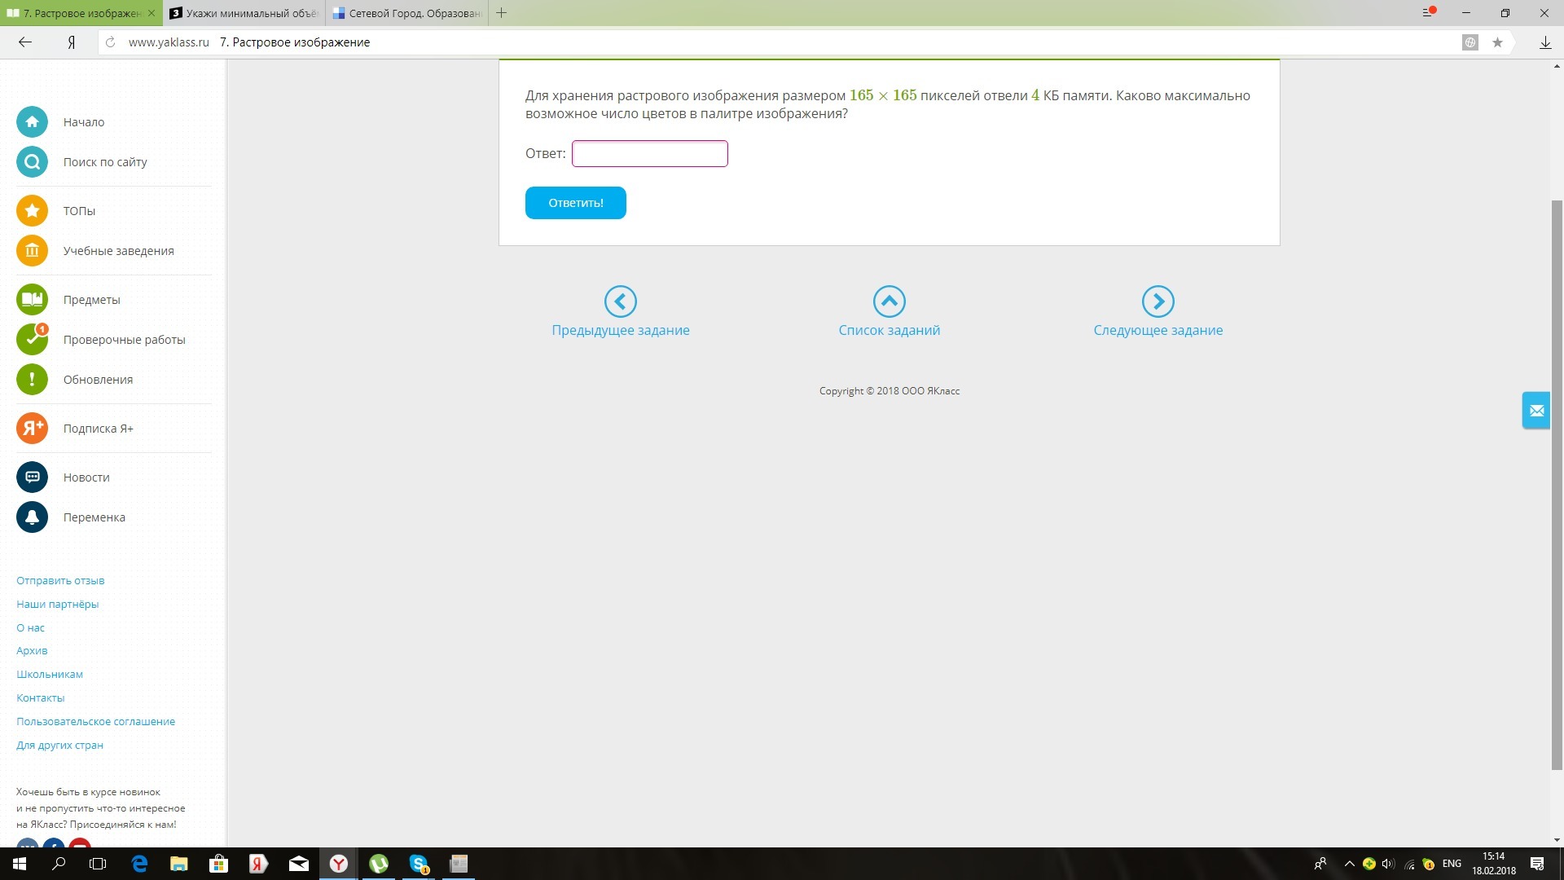
Task: Open Skype from the taskbar
Action: 419,864
